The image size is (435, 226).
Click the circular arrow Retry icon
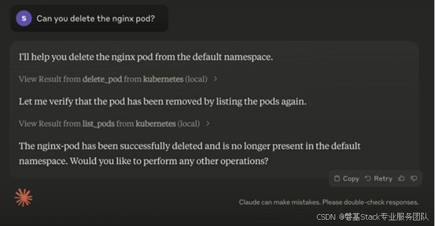coord(368,178)
